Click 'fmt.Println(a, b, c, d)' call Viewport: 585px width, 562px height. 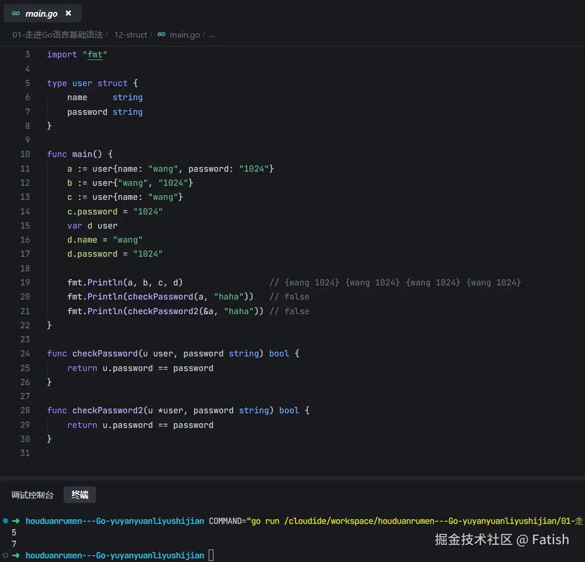(125, 282)
